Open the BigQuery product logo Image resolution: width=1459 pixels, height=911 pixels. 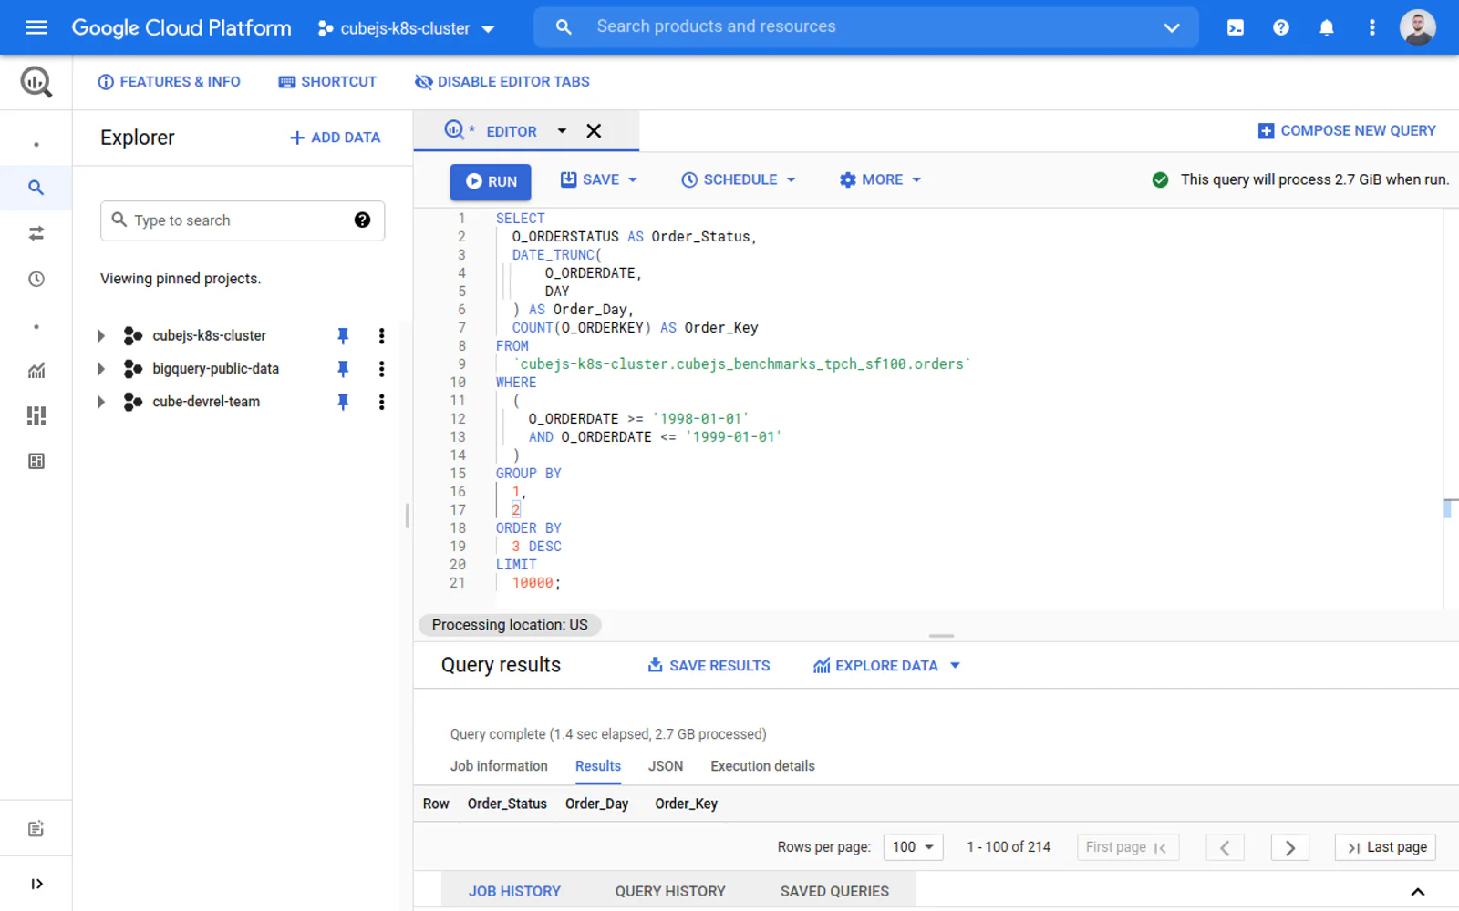pos(36,82)
